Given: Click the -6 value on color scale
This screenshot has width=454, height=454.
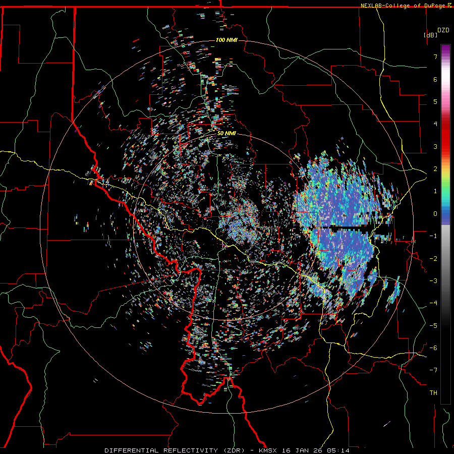Looking at the screenshot, I should click(x=433, y=348).
